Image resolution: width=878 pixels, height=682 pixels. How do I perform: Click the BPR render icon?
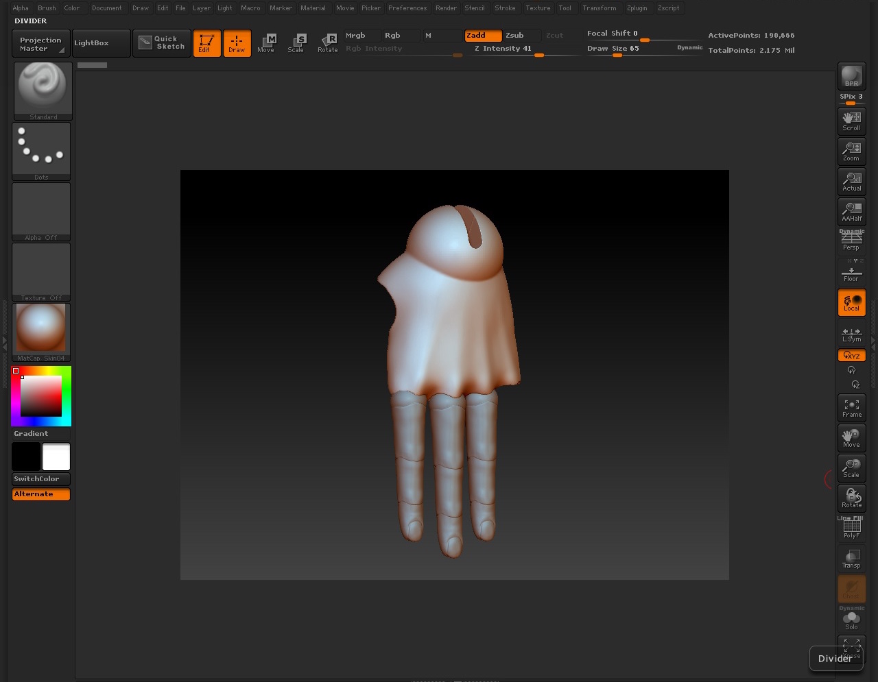pos(851,76)
